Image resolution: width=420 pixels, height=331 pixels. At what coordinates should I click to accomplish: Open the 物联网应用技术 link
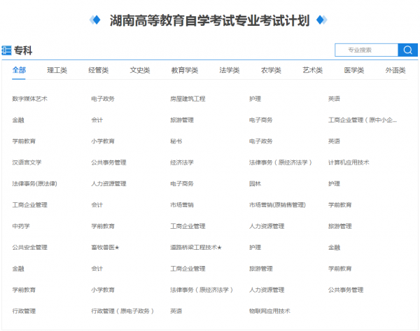[x=269, y=311]
